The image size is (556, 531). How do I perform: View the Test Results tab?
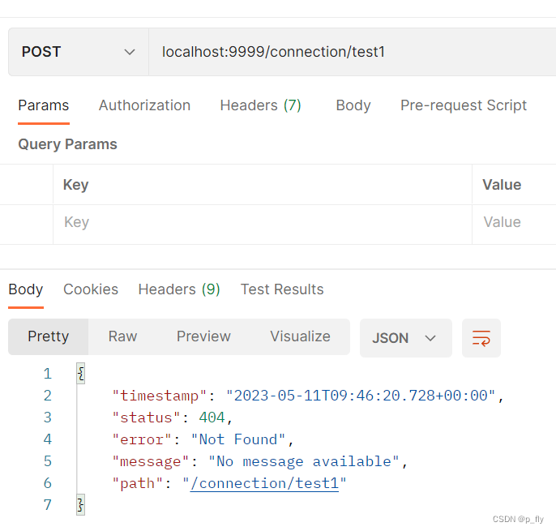click(x=282, y=289)
